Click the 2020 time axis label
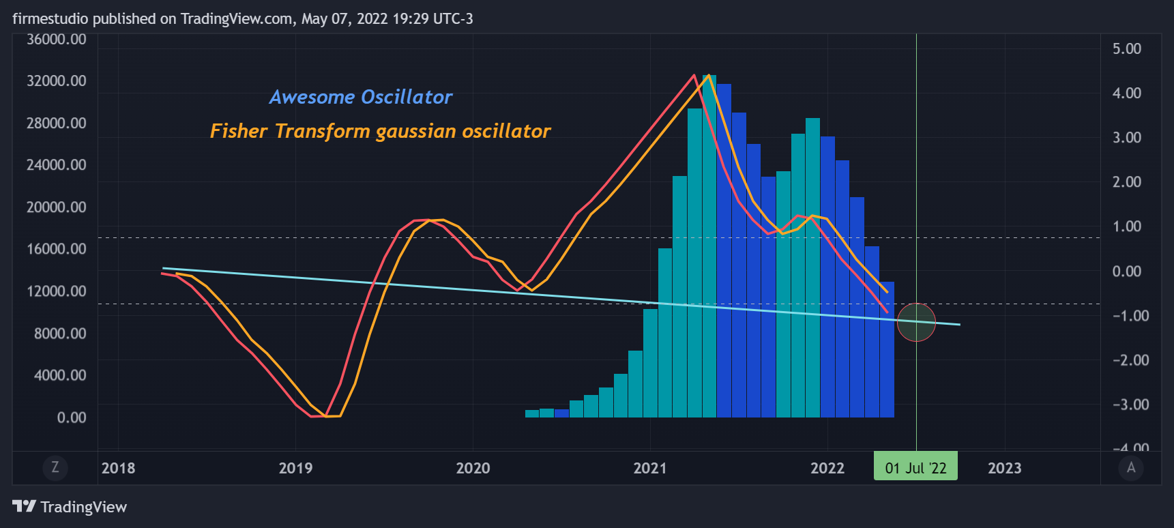Viewport: 1174px width, 528px height. tap(473, 468)
